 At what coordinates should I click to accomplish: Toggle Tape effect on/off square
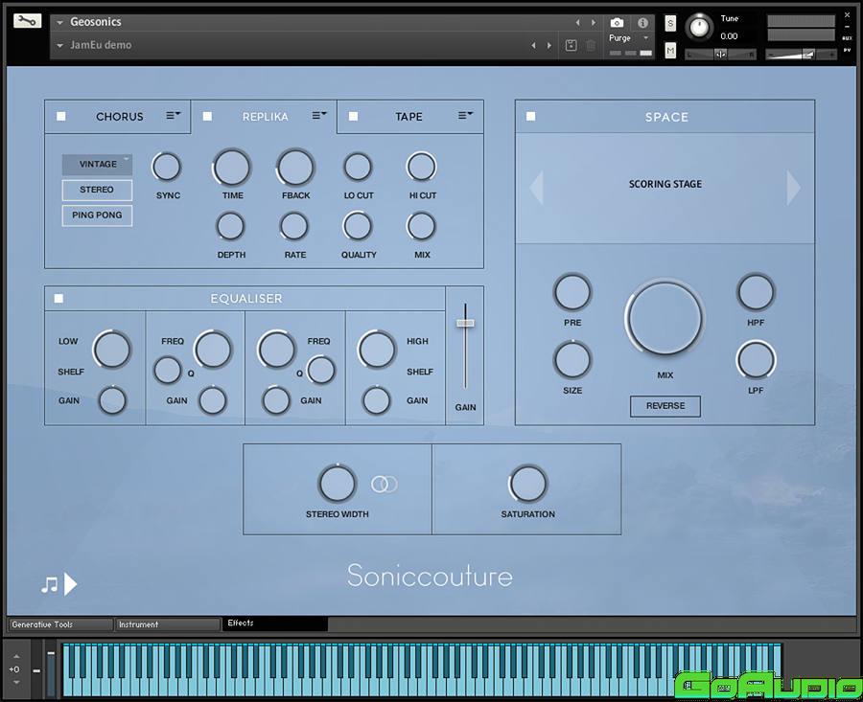pos(353,116)
